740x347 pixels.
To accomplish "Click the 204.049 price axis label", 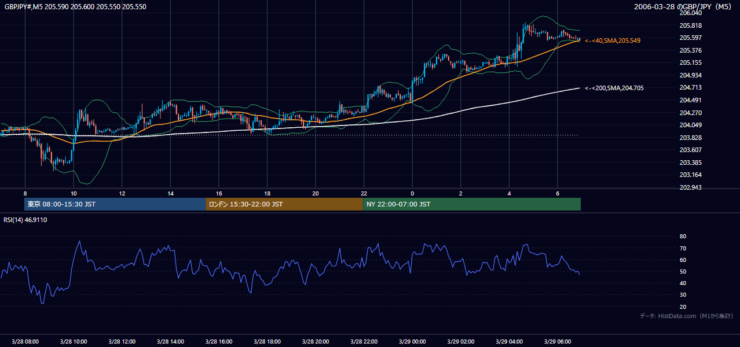I will pos(691,125).
